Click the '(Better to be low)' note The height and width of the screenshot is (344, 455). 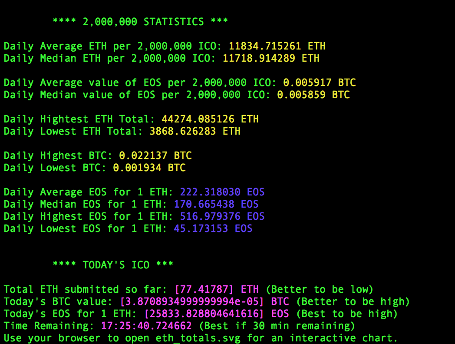point(320,289)
